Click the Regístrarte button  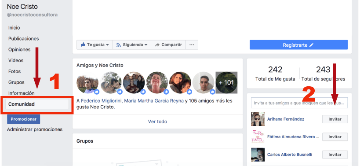pyautogui.click(x=299, y=45)
